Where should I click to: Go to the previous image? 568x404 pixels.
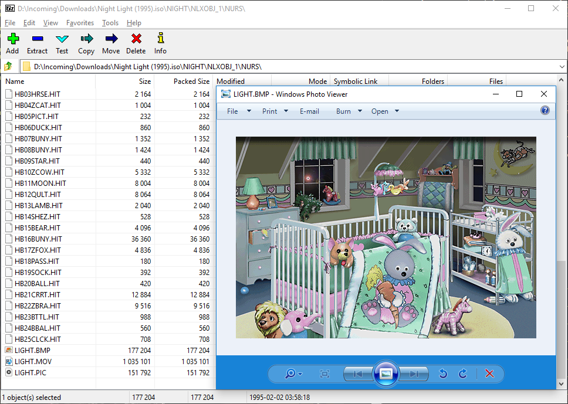(x=358, y=374)
